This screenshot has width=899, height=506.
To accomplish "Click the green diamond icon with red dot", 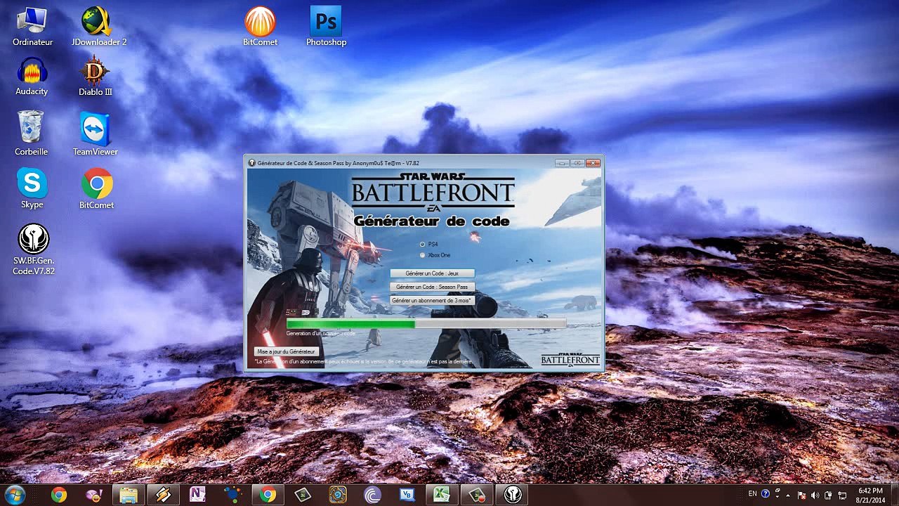I will point(477,495).
